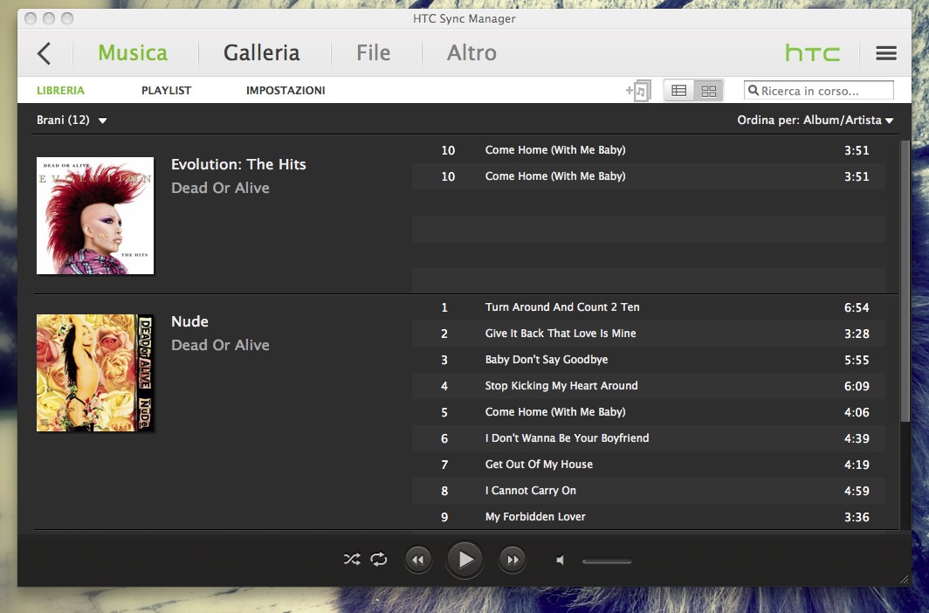
Task: Play the current track
Action: 465,559
